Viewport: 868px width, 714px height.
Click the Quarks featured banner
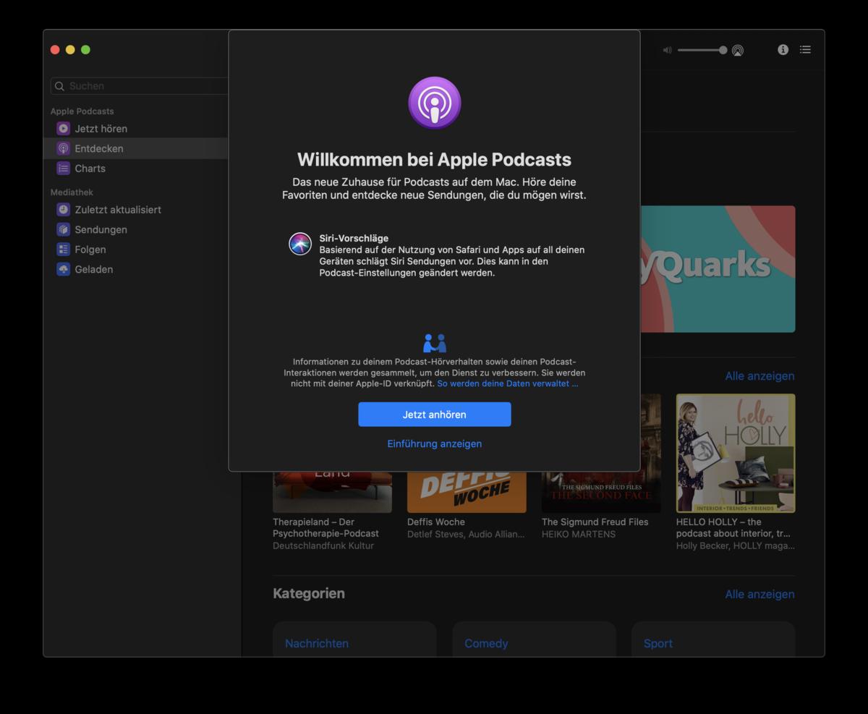[718, 269]
